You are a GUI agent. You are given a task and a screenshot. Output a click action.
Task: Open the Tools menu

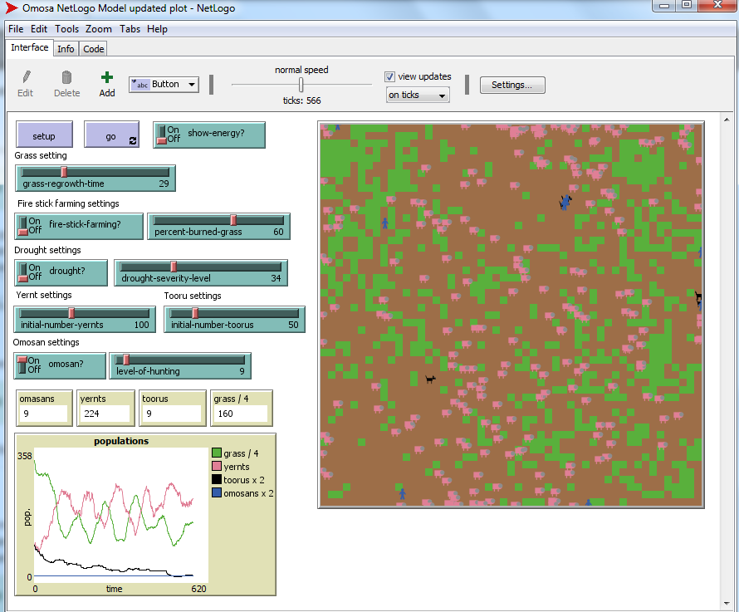(67, 29)
